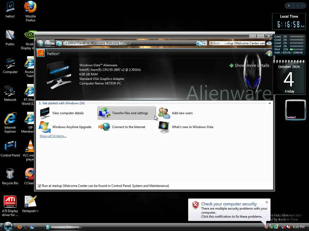Open the Rockers Team shortcut icon
Viewport: 309px width, 231px height.
[x=29, y=67]
